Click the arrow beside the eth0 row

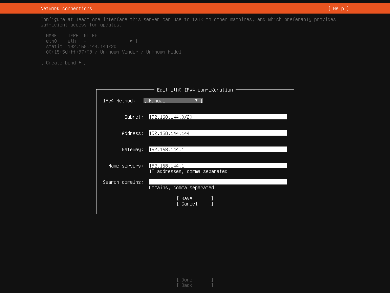[131, 41]
